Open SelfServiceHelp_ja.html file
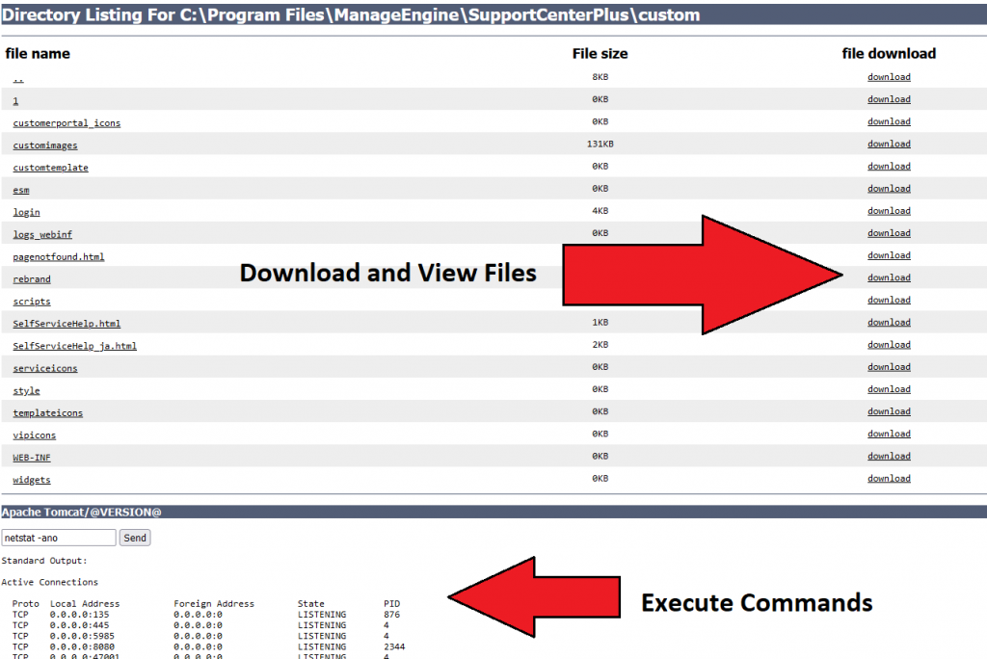The height and width of the screenshot is (659, 987). (x=73, y=345)
